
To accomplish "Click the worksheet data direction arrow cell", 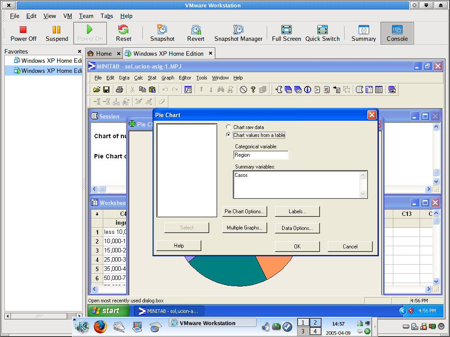I will pyautogui.click(x=97, y=214).
